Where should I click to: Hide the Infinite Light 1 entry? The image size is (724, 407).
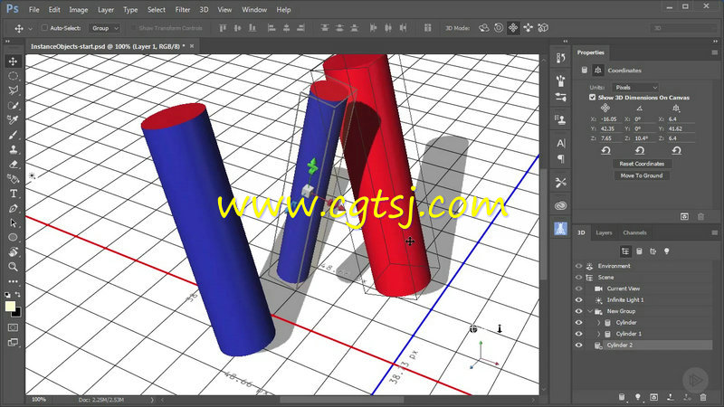[x=578, y=300]
